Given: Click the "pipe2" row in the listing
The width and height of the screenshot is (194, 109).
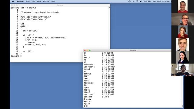Looking at the screenshot, I should (x=99, y=92).
